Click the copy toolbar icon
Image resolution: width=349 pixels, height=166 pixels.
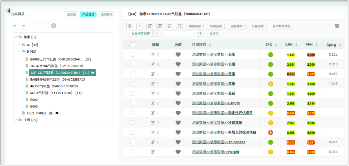[x=169, y=26]
